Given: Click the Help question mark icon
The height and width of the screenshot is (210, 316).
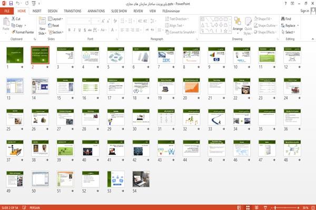Looking at the screenshot, I should click(285, 4).
